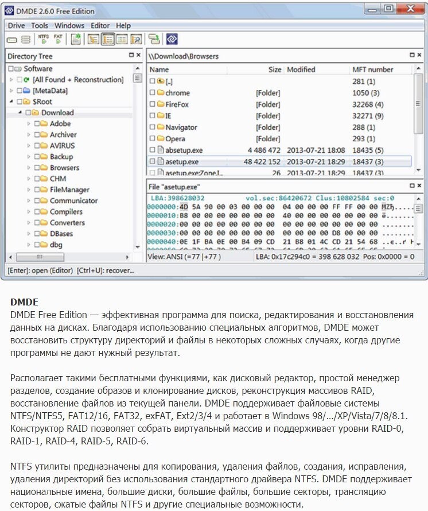Click the NTFS search toolbar icon
Screen dimensions: 428x511
click(44, 39)
